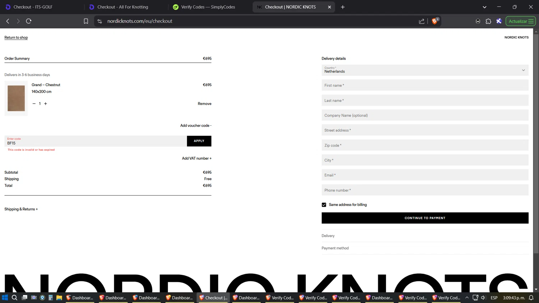This screenshot has height=303, width=539.
Task: Click the Zip code field
Action: point(425,145)
